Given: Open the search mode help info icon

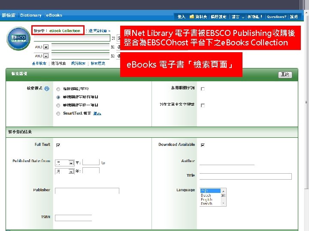Looking at the screenshot, I should [x=47, y=89].
